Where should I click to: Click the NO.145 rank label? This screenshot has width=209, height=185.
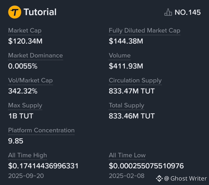point(188,12)
